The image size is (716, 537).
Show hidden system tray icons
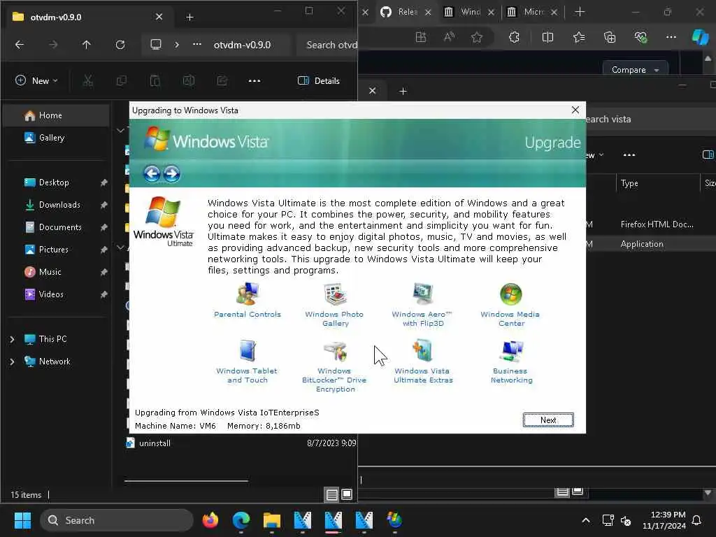coord(586,520)
